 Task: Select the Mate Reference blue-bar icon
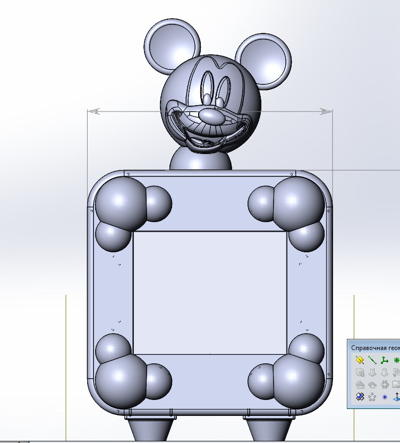point(360,397)
